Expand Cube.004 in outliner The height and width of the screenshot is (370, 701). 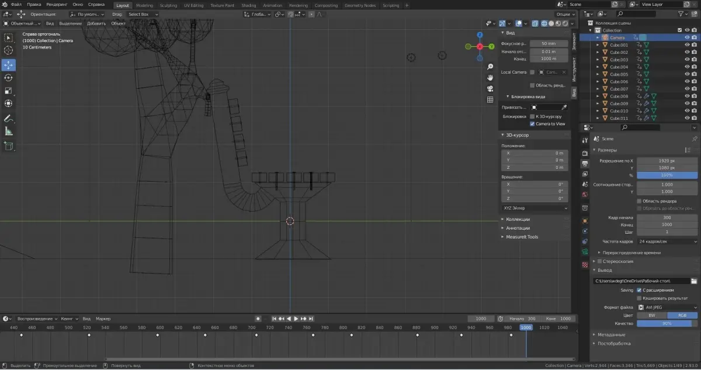pos(598,67)
